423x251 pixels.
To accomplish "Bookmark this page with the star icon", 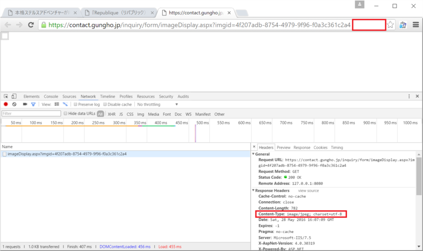I will click(390, 25).
